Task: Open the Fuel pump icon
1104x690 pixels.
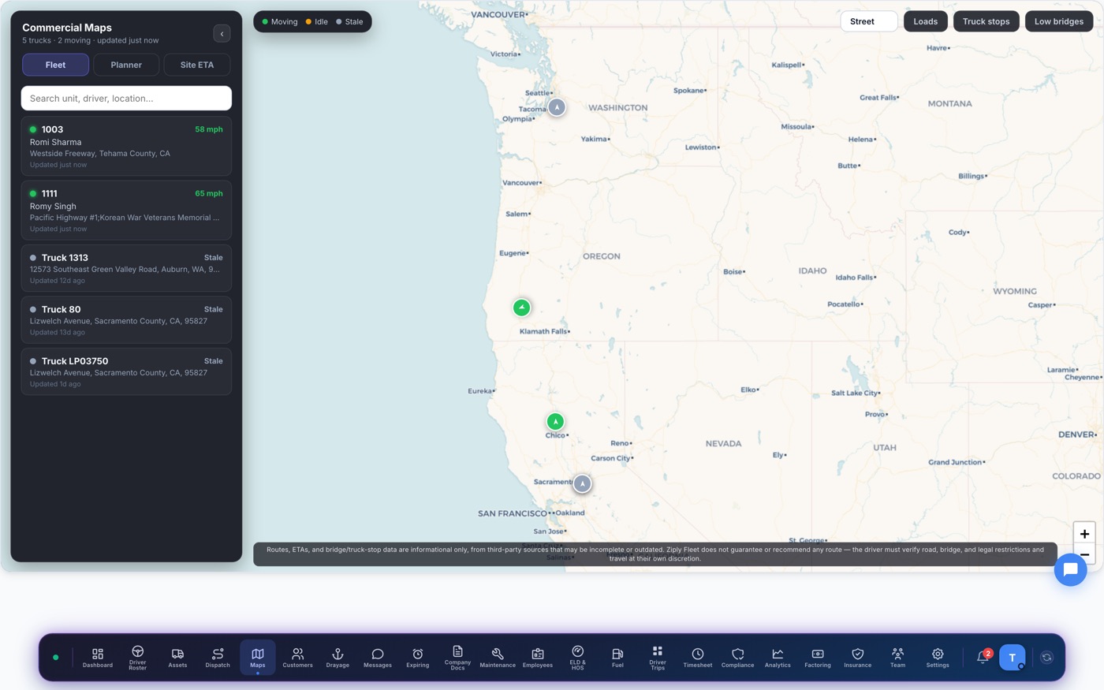Action: (617, 658)
